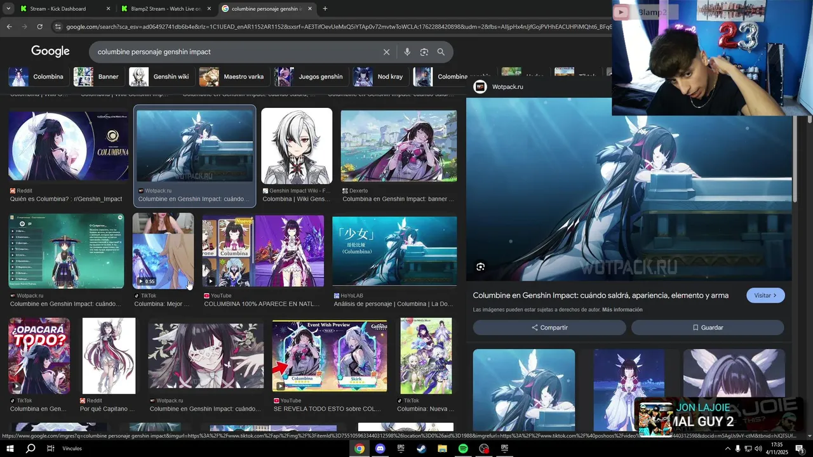The image size is (813, 457).
Task: Click Colombina | Wiki Genshin caption link
Action: point(296,199)
